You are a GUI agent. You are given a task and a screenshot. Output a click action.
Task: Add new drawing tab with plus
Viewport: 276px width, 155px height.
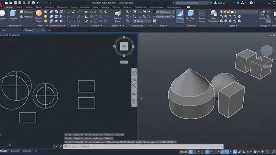point(49,30)
